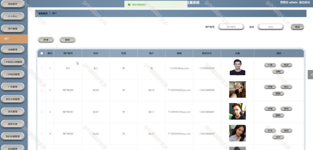
Task: Click the green success icon in notification
Action: tap(129, 5)
